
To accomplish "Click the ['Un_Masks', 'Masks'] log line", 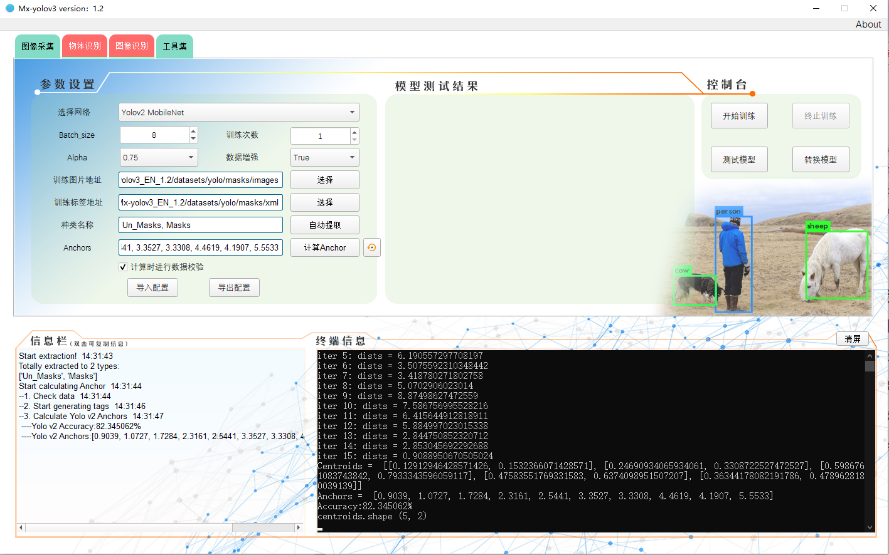I will [x=58, y=376].
